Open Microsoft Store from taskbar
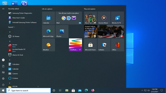 pos(73,91)
